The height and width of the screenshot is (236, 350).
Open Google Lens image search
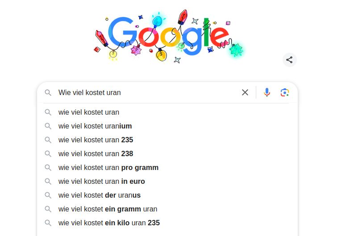[x=284, y=92]
